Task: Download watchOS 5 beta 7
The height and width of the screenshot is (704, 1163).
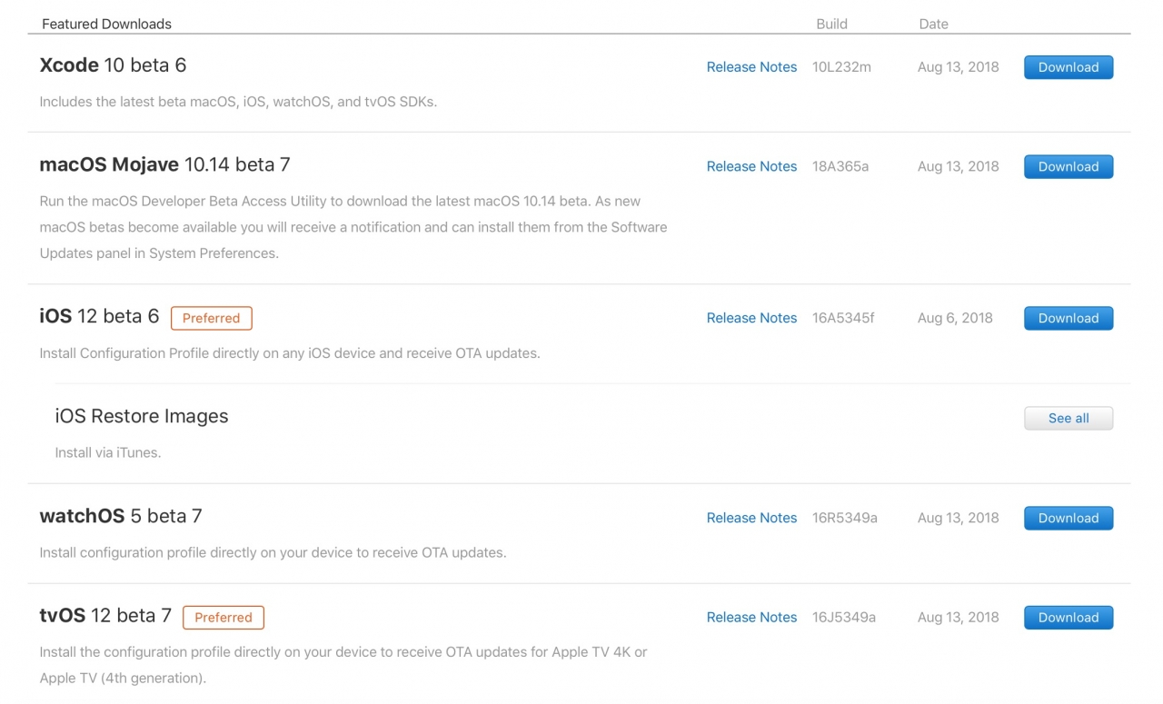Action: (1068, 518)
